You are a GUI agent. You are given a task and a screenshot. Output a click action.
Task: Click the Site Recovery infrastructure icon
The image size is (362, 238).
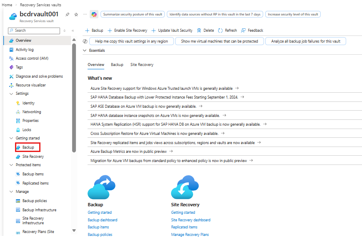tap(18, 221)
